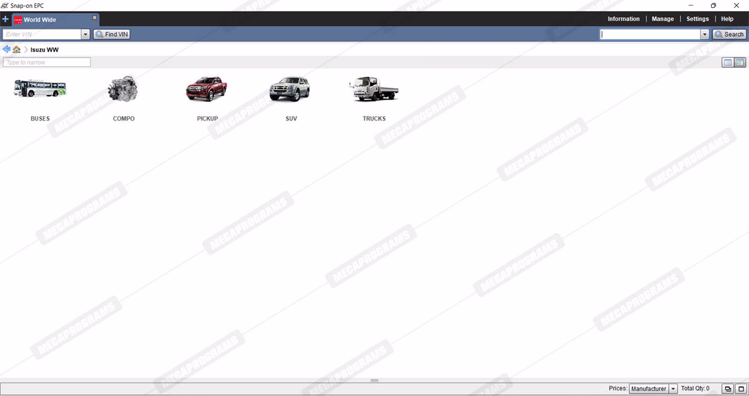Click the Type to narrow filter field
The width and height of the screenshot is (749, 396).
47,62
